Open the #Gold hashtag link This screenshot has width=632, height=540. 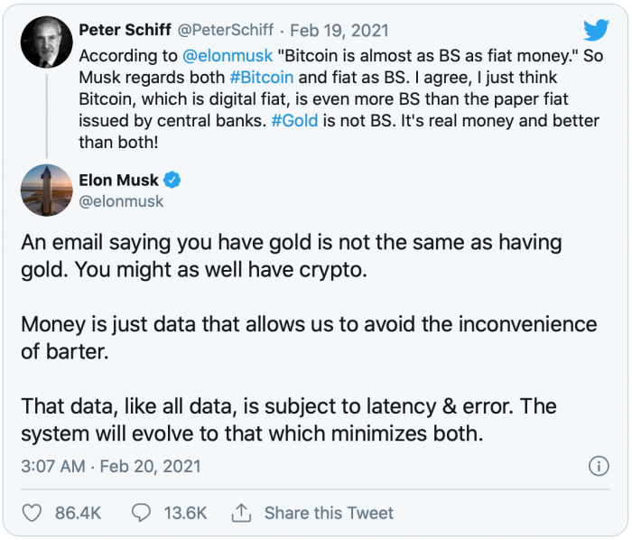coord(294,120)
